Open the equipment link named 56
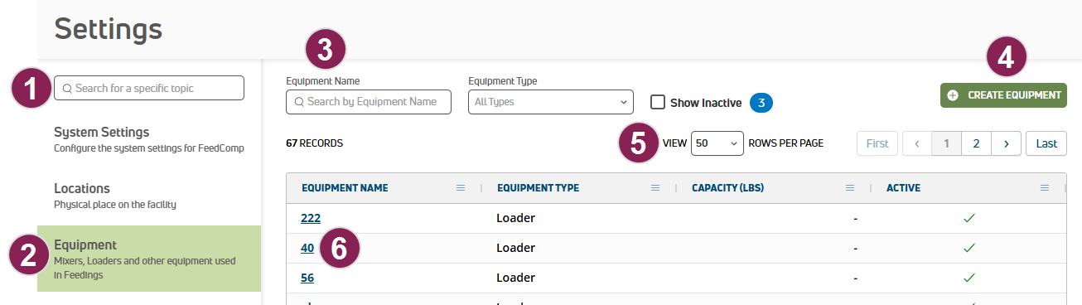1082x305 pixels. 307,278
